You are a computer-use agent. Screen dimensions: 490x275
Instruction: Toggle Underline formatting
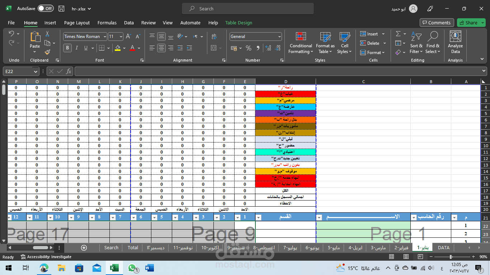[x=86, y=48]
